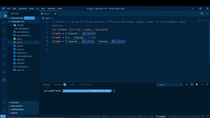Click the VS Code logo icon
This screenshot has width=210, height=118.
point(3,9)
